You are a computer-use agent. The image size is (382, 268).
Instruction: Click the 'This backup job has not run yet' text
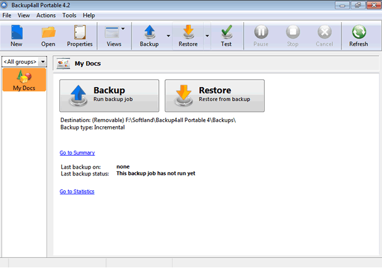[x=155, y=174]
